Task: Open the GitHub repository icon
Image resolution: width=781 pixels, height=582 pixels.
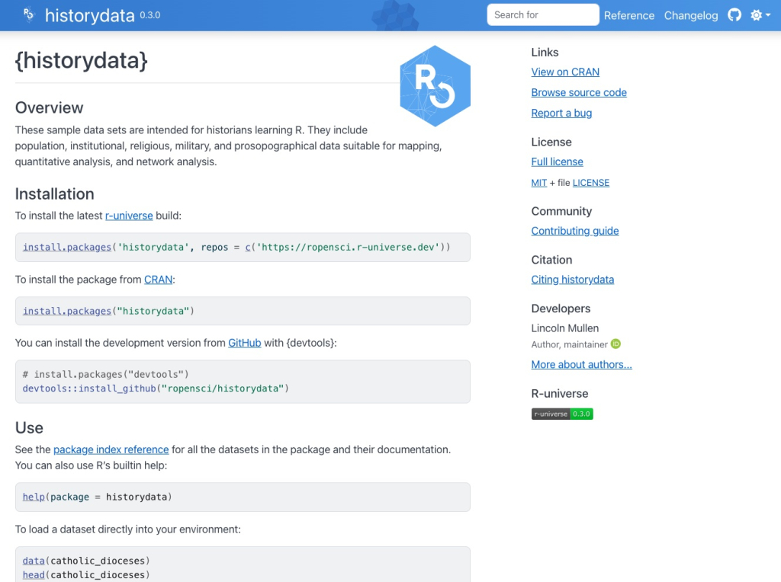Action: point(734,15)
